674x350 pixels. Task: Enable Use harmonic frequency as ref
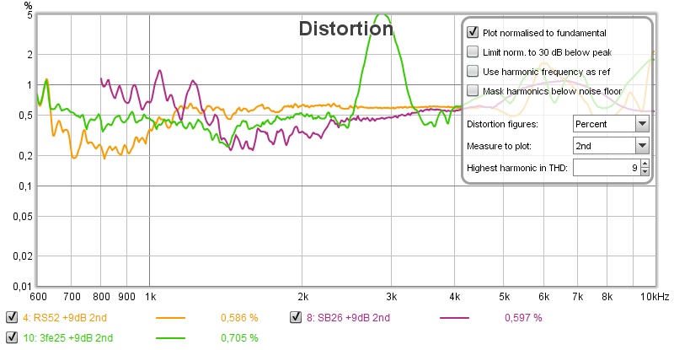tap(473, 71)
